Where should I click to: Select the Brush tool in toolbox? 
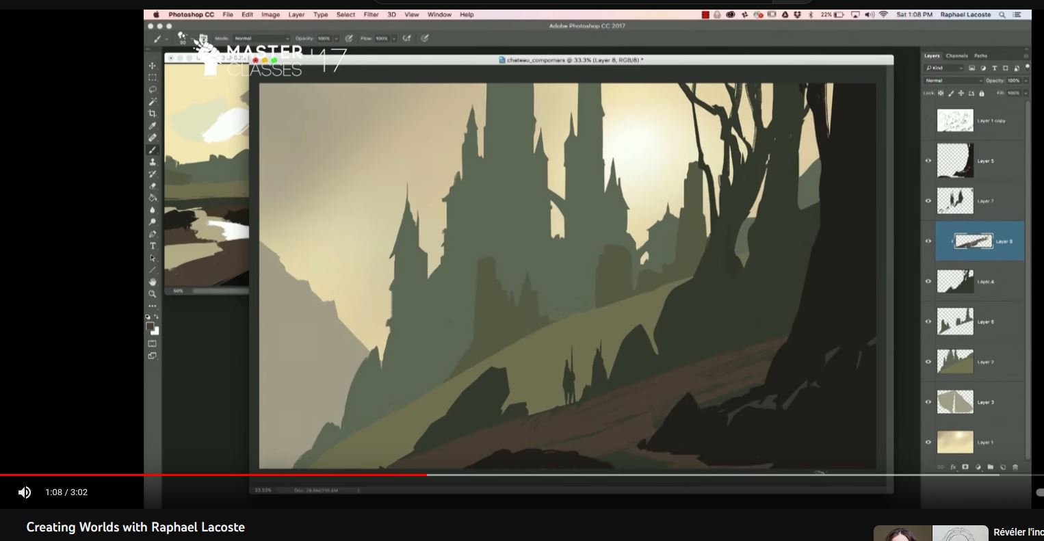153,150
